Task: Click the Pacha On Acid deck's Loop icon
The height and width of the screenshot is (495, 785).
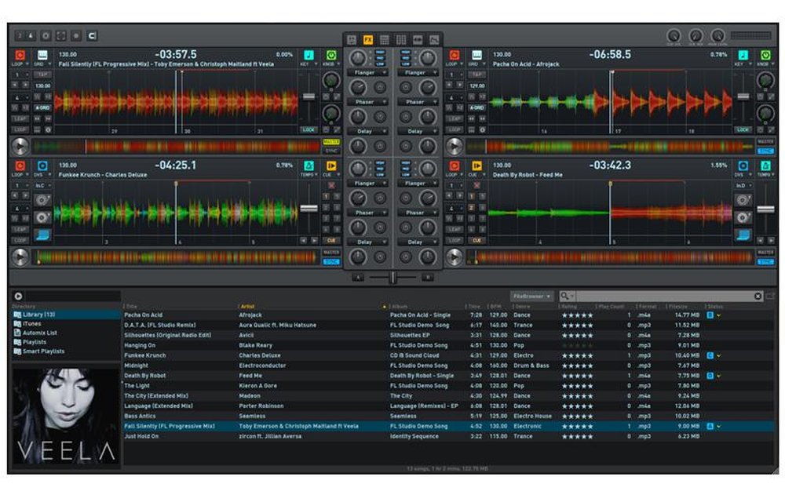Action: pos(455,55)
